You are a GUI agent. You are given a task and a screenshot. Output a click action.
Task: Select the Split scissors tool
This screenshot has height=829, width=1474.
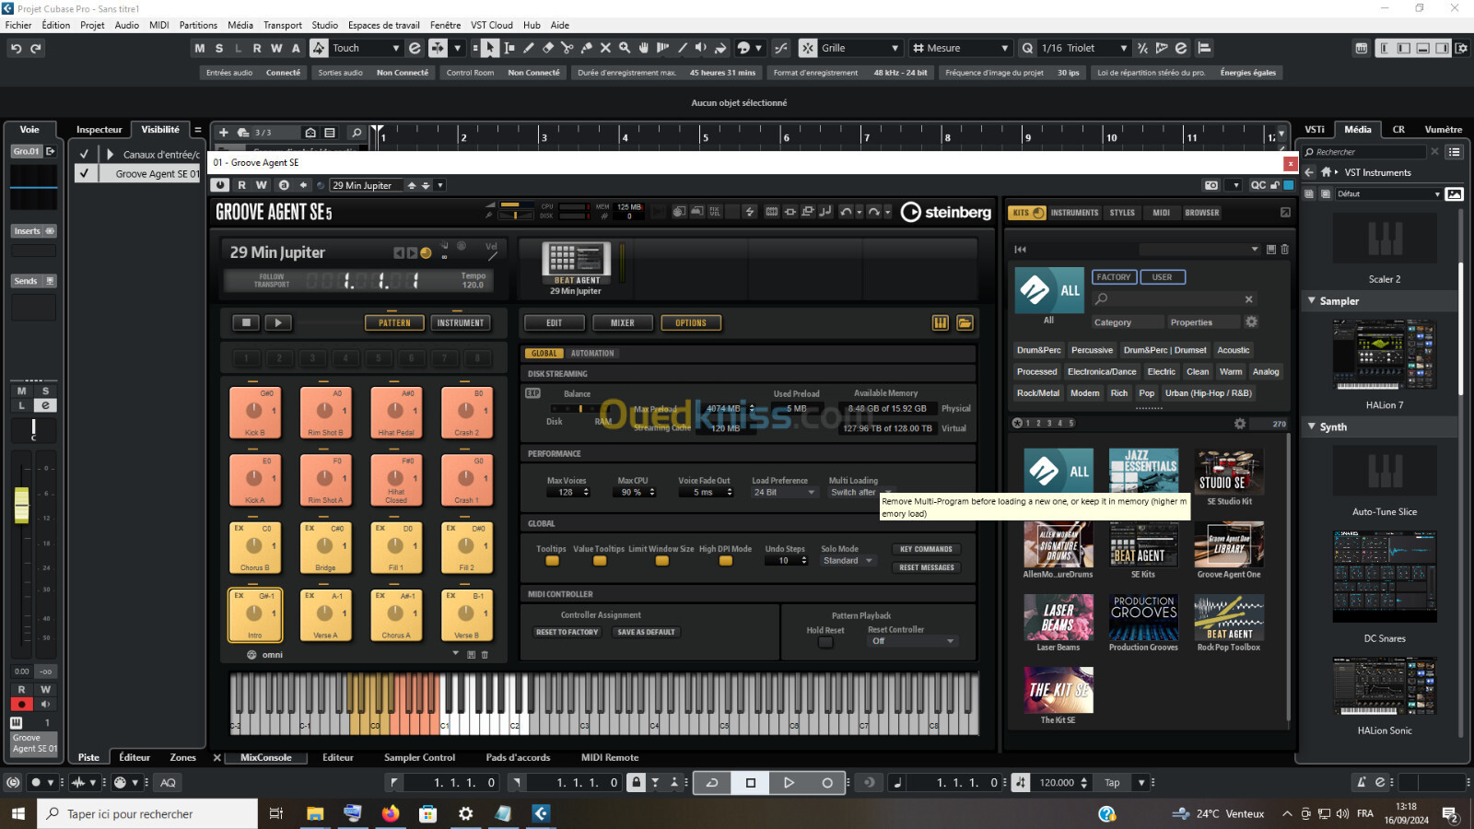point(567,48)
